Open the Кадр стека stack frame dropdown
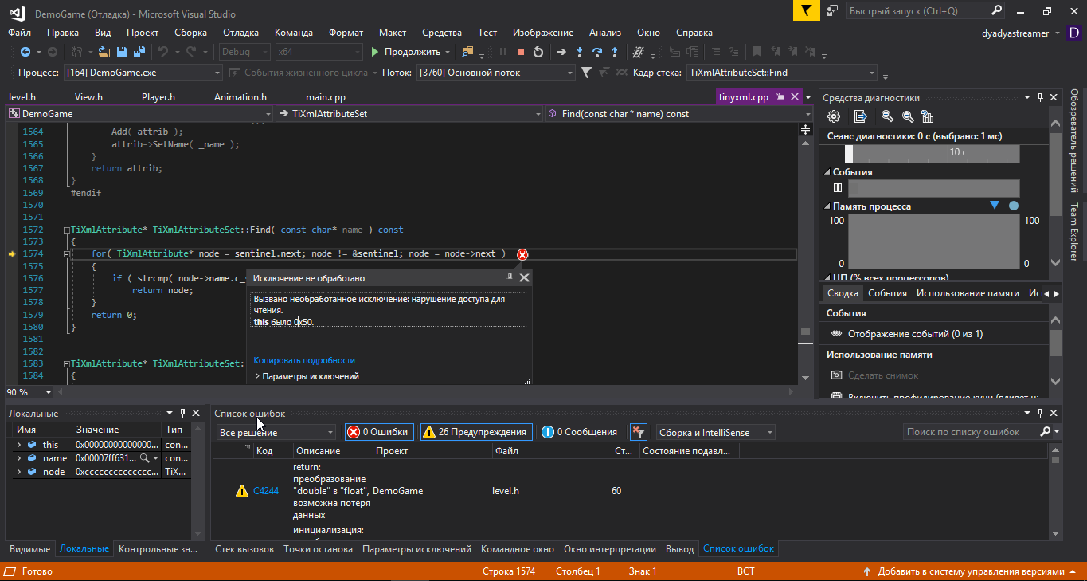Image resolution: width=1087 pixels, height=581 pixels. [781, 73]
